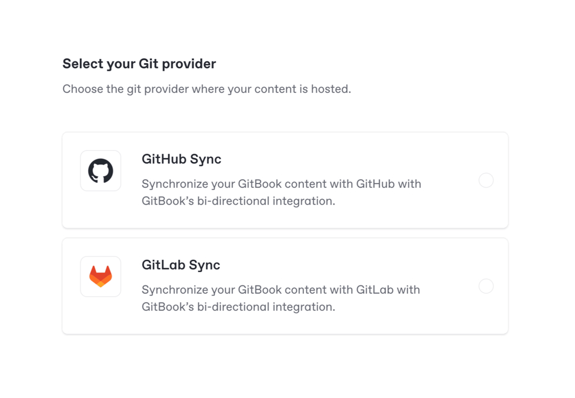Select the GitHub Sync radio button

click(486, 180)
